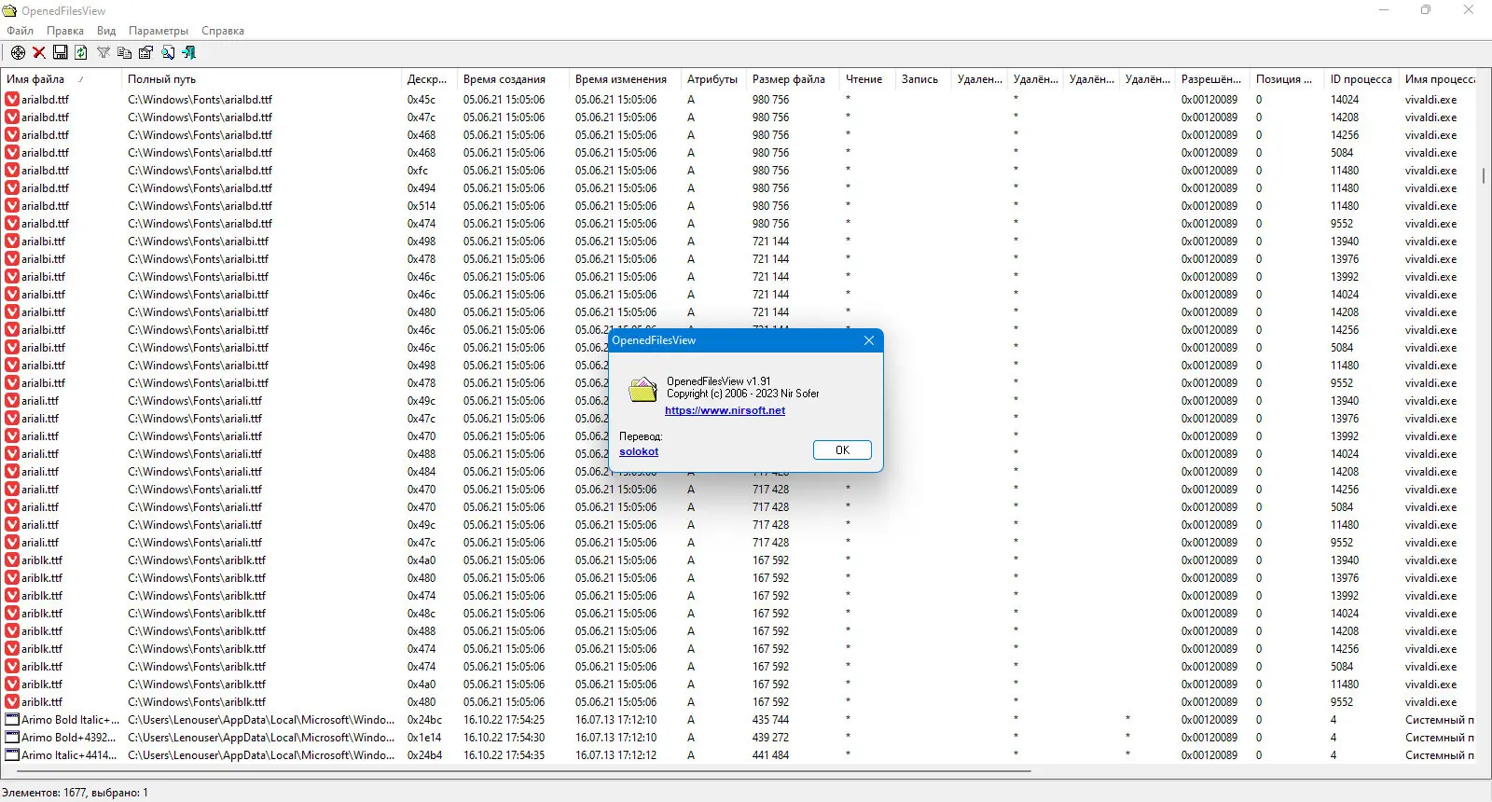Click the funnel filter toolbar icon
This screenshot has width=1492, height=802.
(104, 53)
